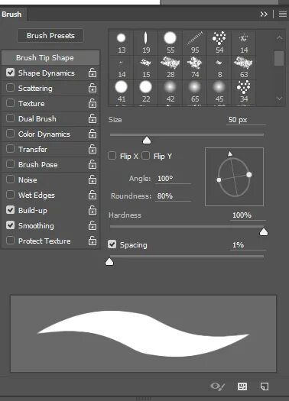Viewport: 289px width, 401px height.
Task: Select the 34 scattered dots brush tip
Action: (x=243, y=92)
